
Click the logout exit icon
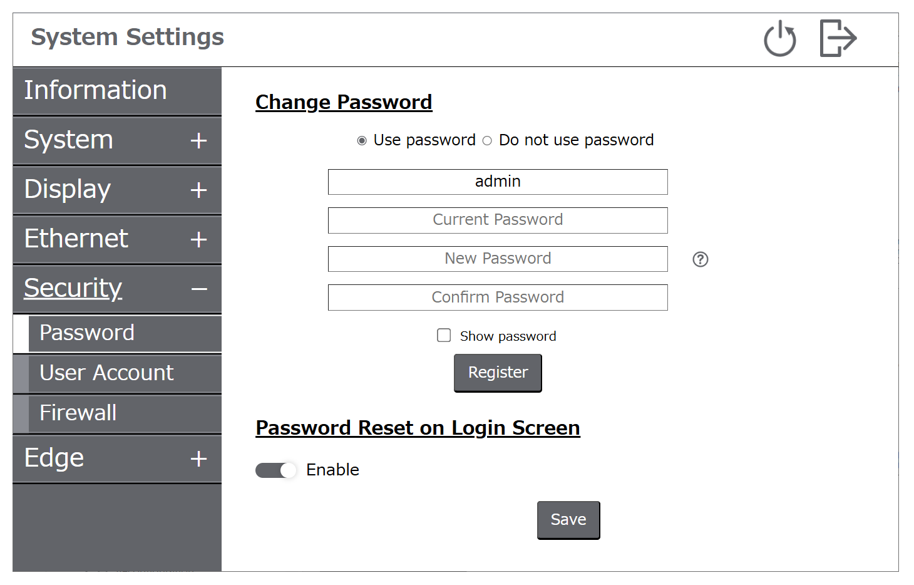coord(838,38)
